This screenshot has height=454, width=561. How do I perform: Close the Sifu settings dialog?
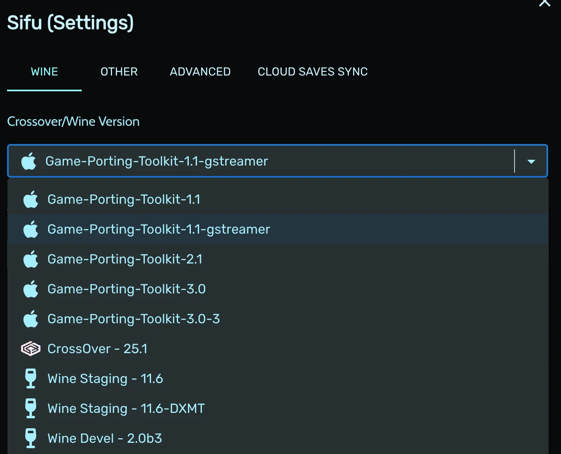(x=544, y=3)
